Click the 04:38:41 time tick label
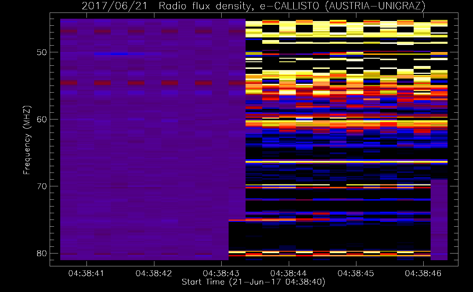 86,274
